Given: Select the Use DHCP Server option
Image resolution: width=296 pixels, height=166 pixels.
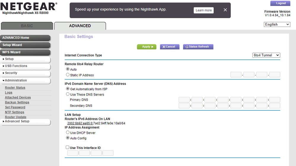Looking at the screenshot, I should click(x=68, y=133).
